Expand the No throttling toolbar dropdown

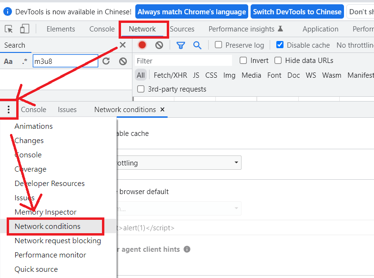[x=355, y=45]
